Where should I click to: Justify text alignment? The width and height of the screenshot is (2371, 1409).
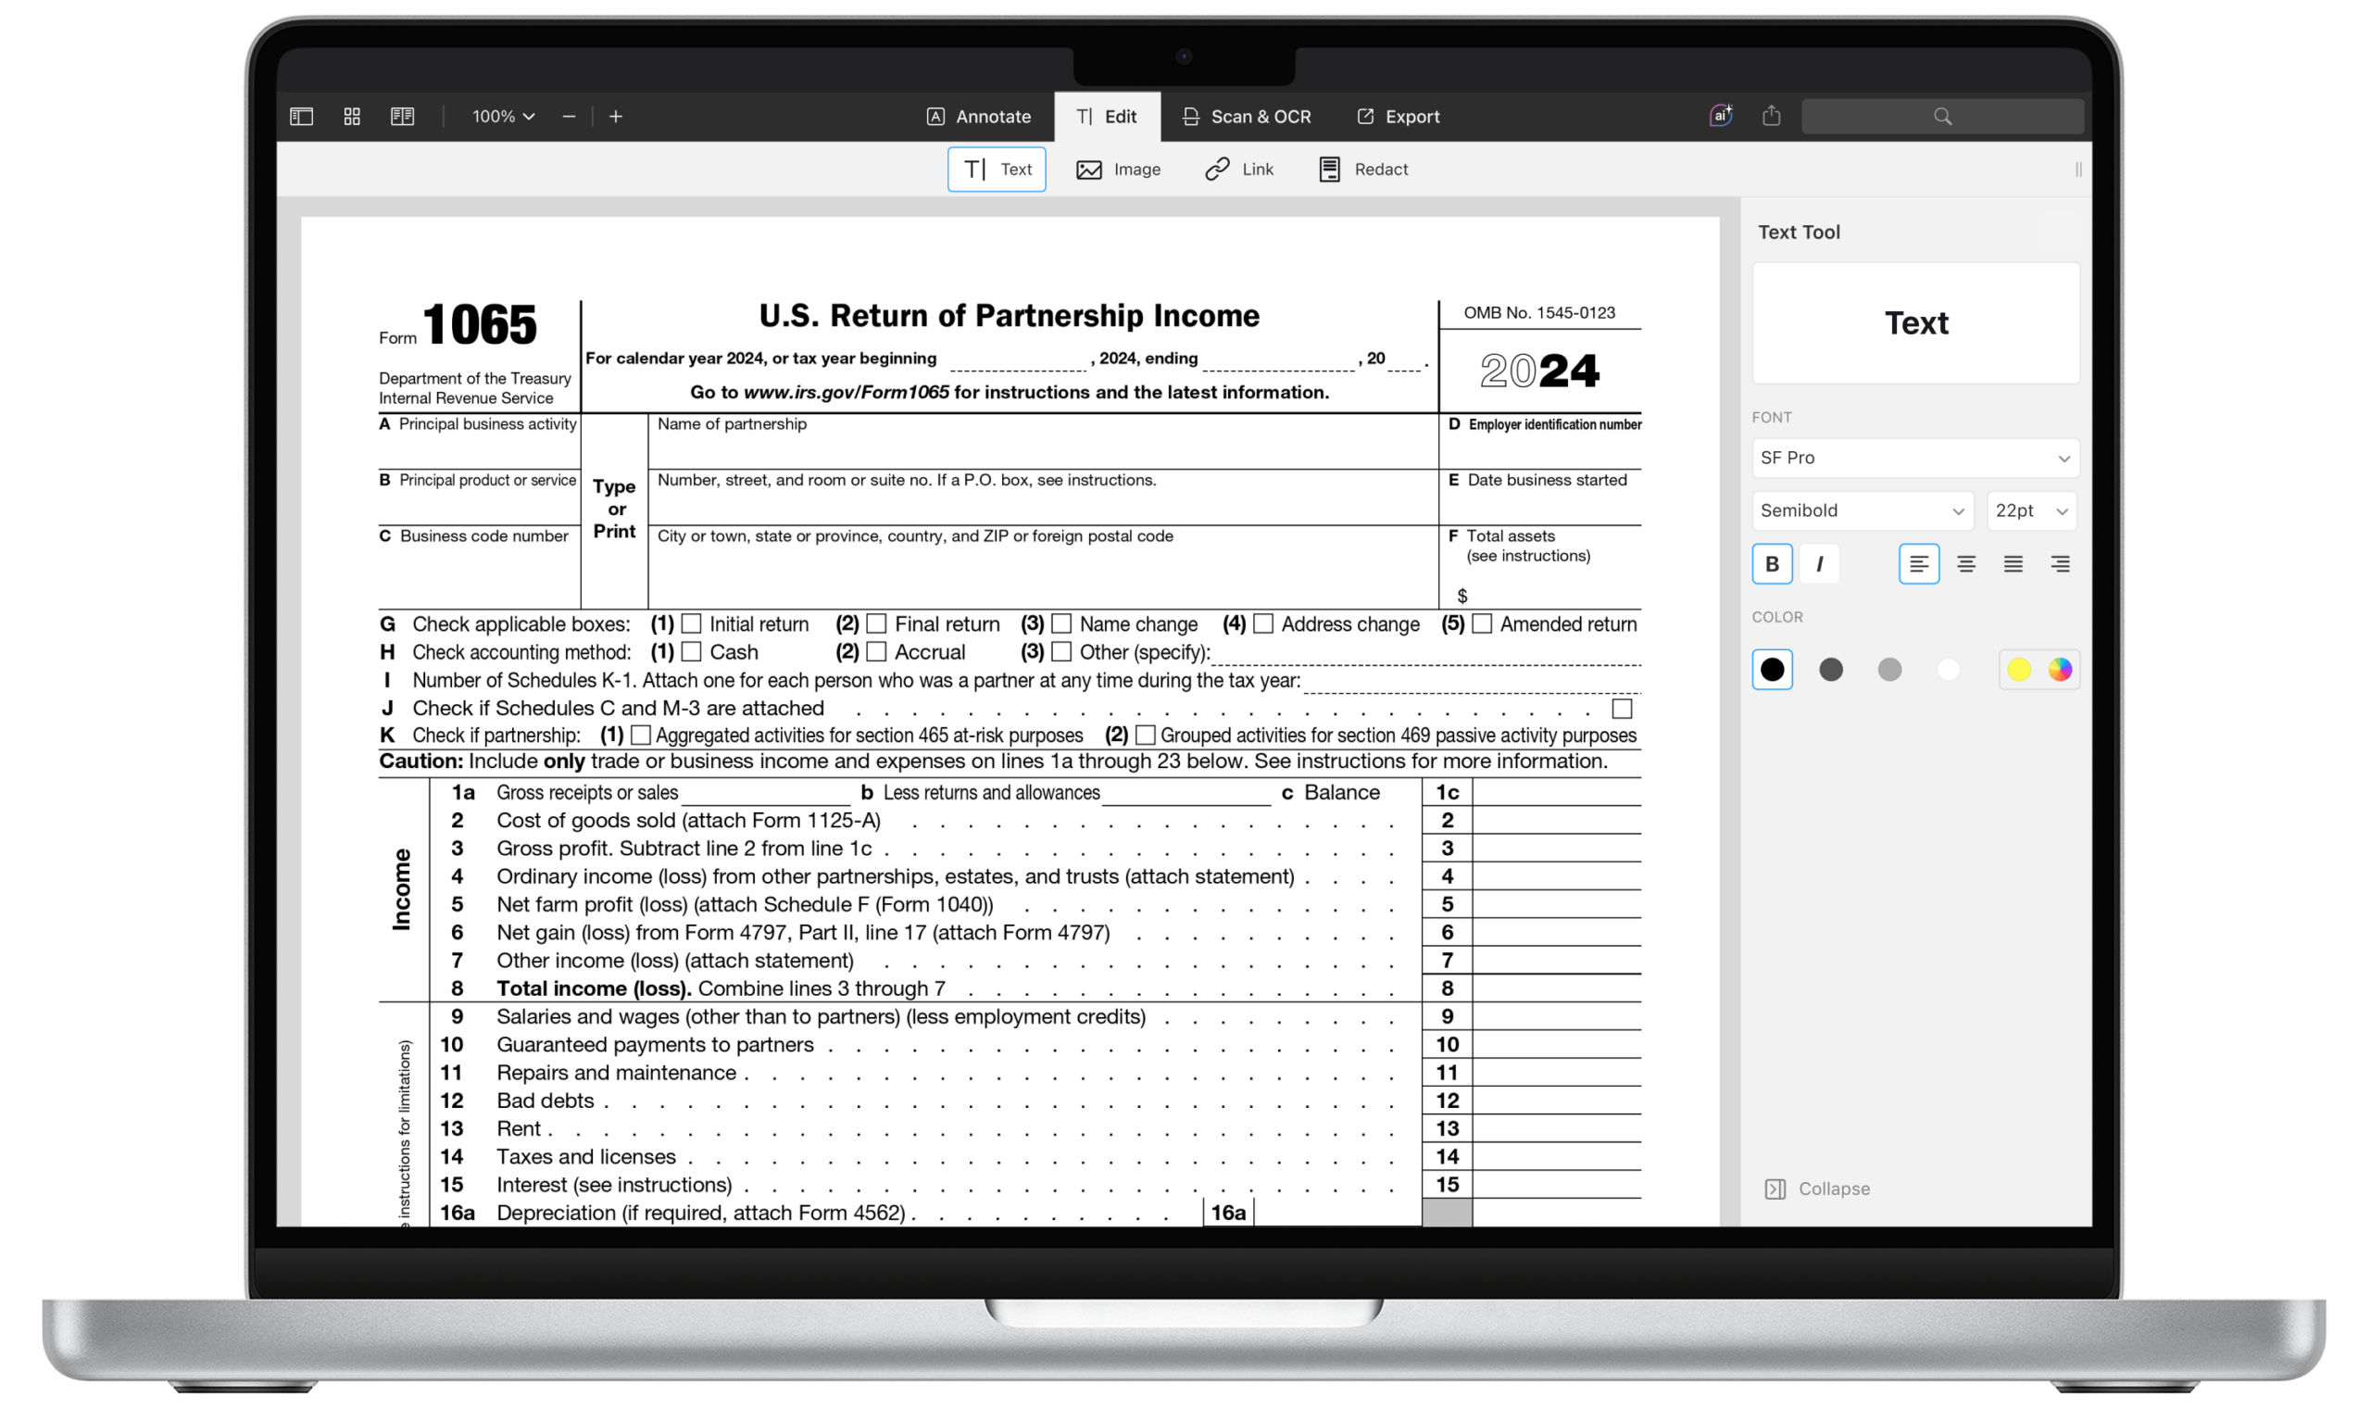point(2013,564)
